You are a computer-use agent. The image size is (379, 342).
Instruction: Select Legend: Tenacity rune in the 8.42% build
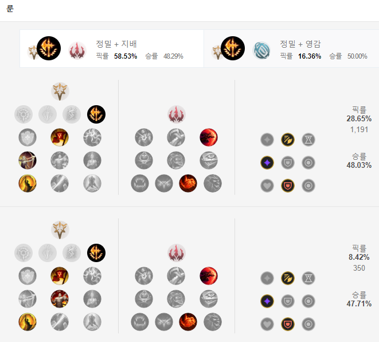coord(60,299)
